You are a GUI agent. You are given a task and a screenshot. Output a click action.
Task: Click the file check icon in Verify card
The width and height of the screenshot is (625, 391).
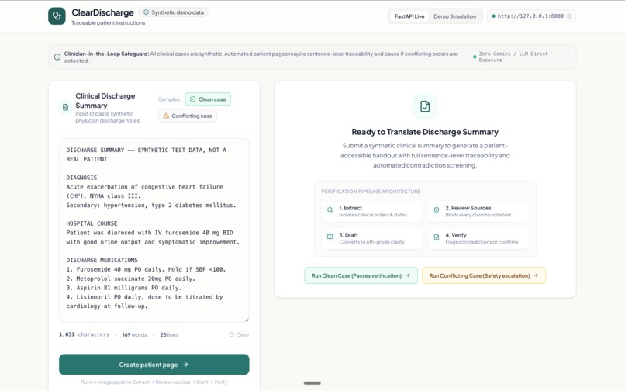point(437,237)
